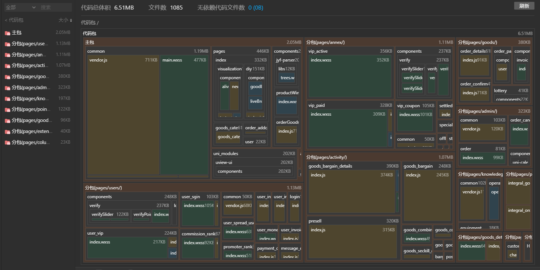Click folder icon beside 分包(pages/adm… row
This screenshot has height=270, width=540.
tap(7, 88)
